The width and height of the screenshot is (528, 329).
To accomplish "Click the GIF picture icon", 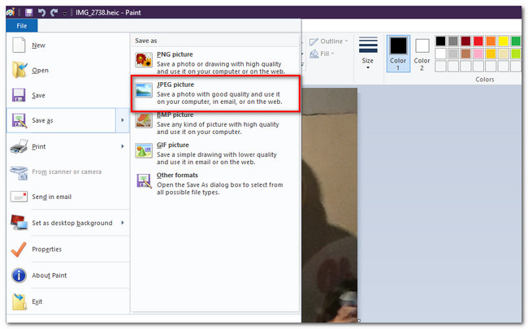I will point(144,150).
